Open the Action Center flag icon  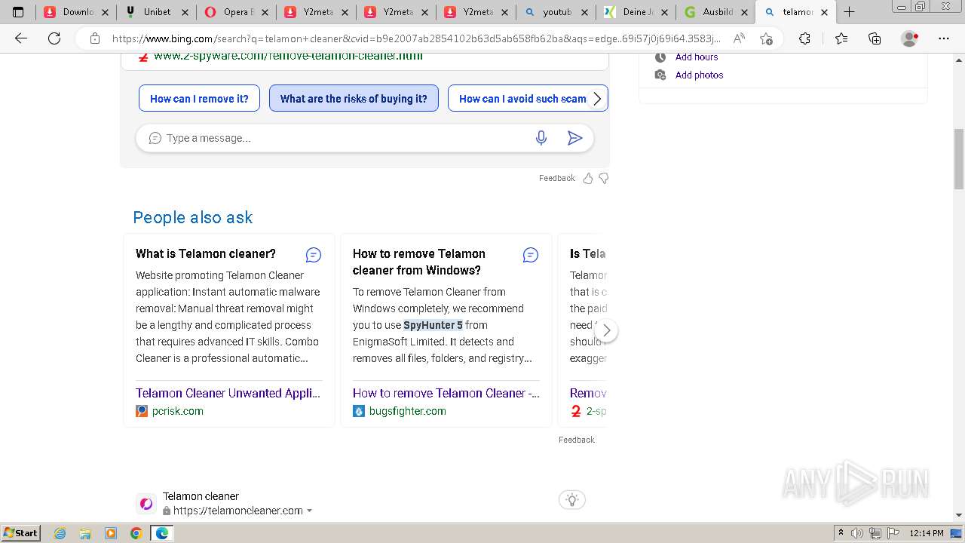(892, 533)
